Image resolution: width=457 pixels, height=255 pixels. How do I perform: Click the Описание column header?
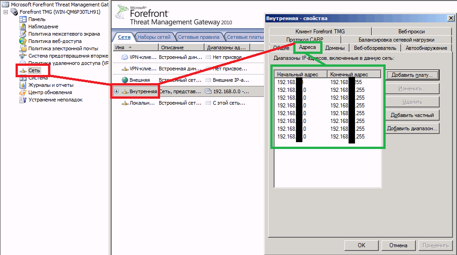click(181, 48)
